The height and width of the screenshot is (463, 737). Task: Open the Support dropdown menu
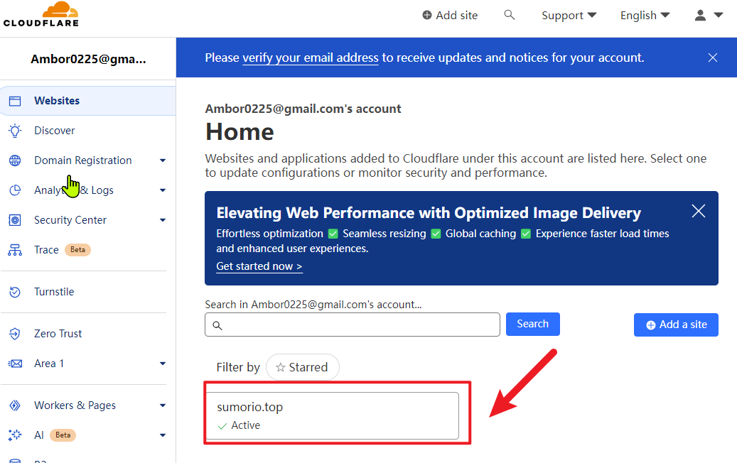click(x=569, y=15)
